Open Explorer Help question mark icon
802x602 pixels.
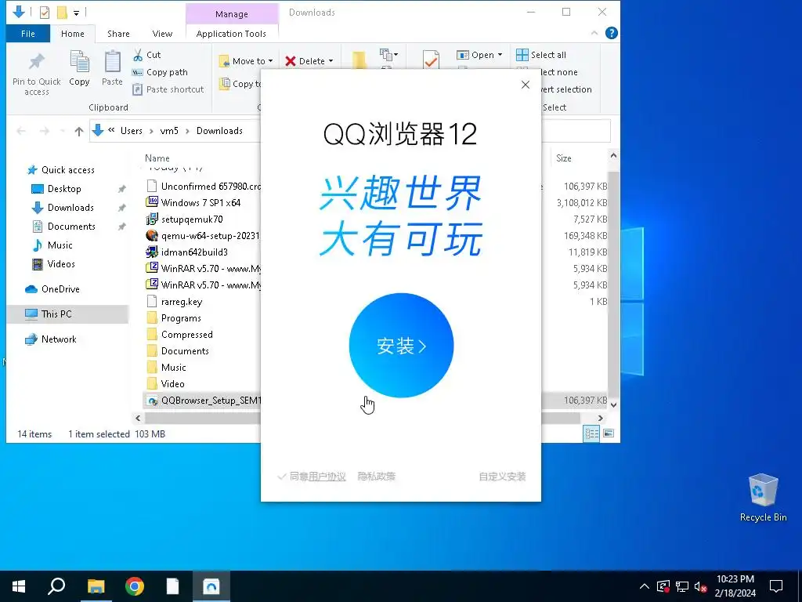pos(611,33)
